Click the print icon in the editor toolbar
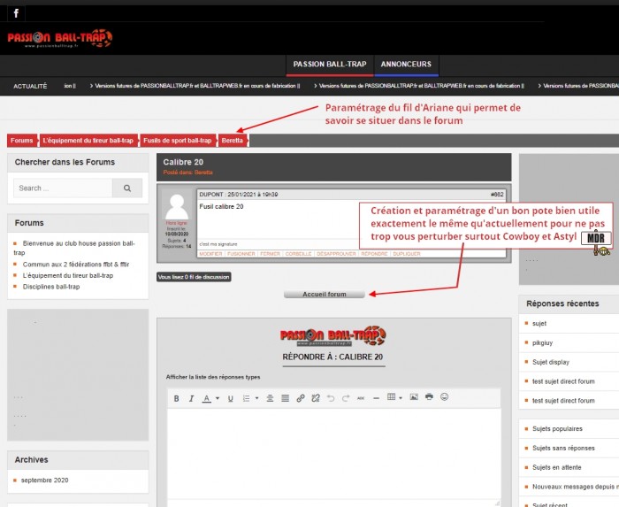This screenshot has height=507, width=619. pyautogui.click(x=429, y=397)
